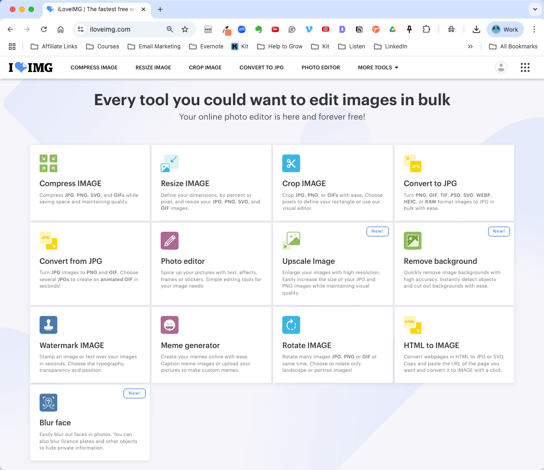Open the All Bookmarks folder

click(513, 47)
